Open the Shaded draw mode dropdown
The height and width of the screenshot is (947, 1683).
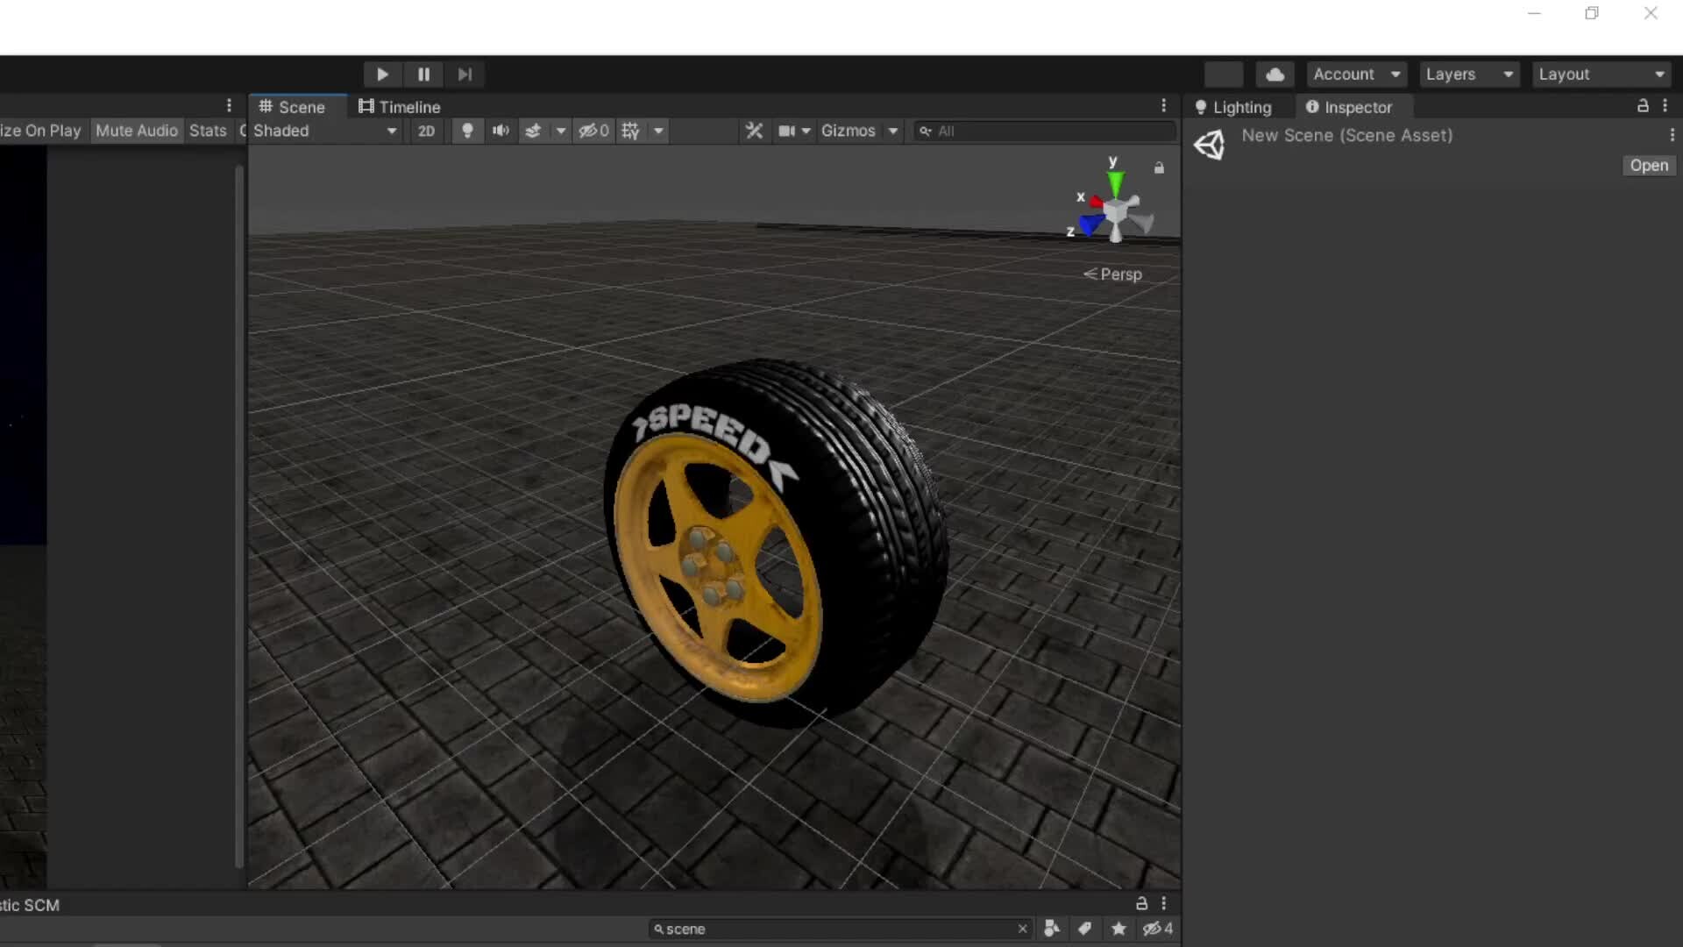(324, 131)
